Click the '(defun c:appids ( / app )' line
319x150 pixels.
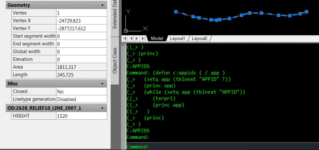pos(189,73)
